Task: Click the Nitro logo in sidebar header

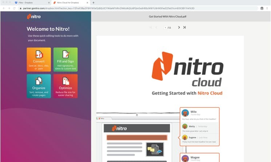Action: 33,16
